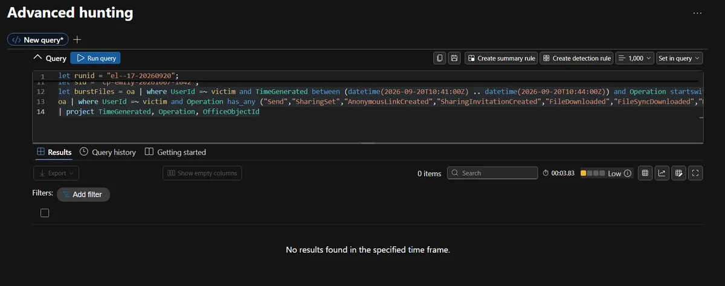This screenshot has width=725, height=286.
Task: Click the let burstFiles line 12
Action: pos(381,91)
